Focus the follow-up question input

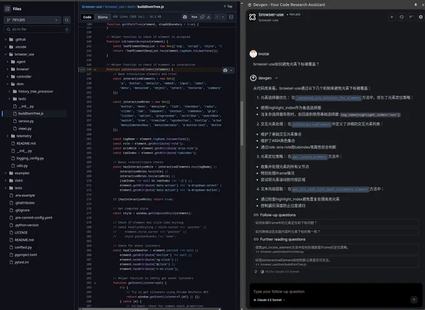coord(332,292)
